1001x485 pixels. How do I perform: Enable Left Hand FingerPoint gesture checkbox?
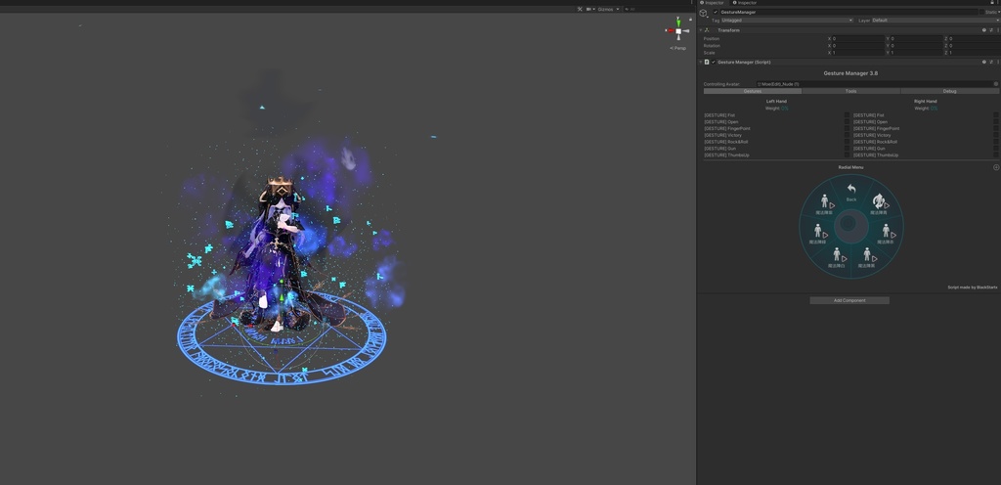(848, 128)
